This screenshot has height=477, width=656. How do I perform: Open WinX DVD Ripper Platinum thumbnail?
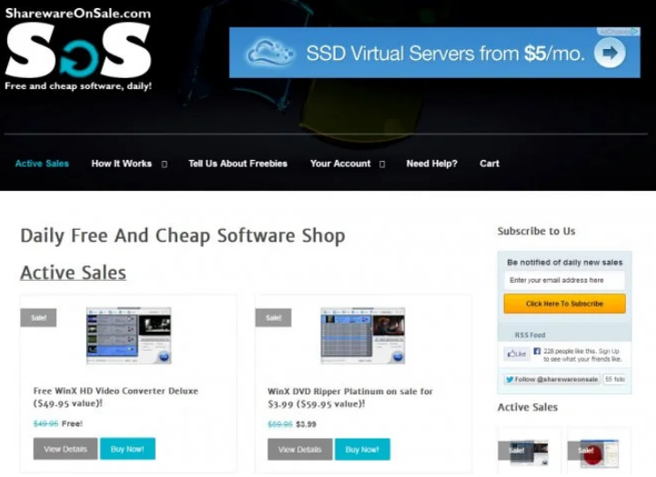pyautogui.click(x=363, y=336)
